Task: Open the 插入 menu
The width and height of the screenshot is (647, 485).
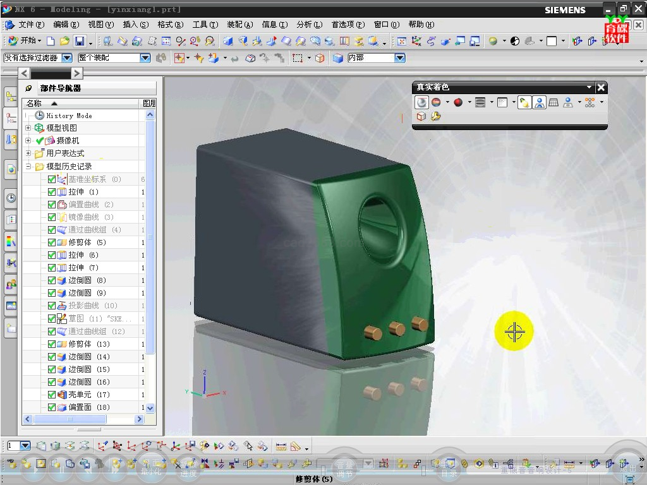Action: tap(135, 25)
